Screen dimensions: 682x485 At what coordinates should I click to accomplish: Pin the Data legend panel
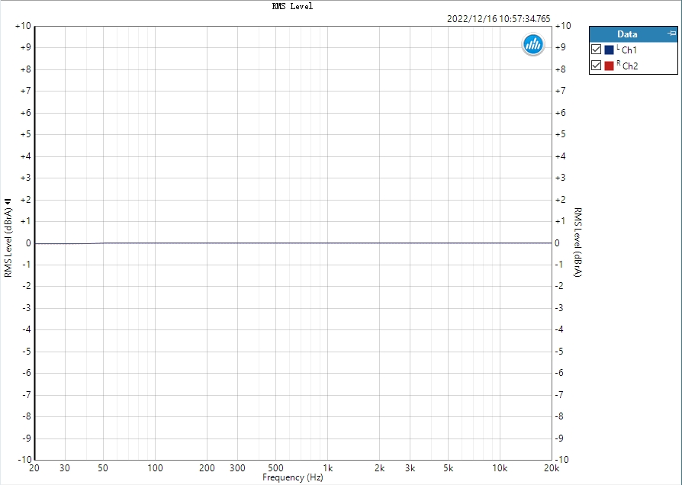point(672,34)
